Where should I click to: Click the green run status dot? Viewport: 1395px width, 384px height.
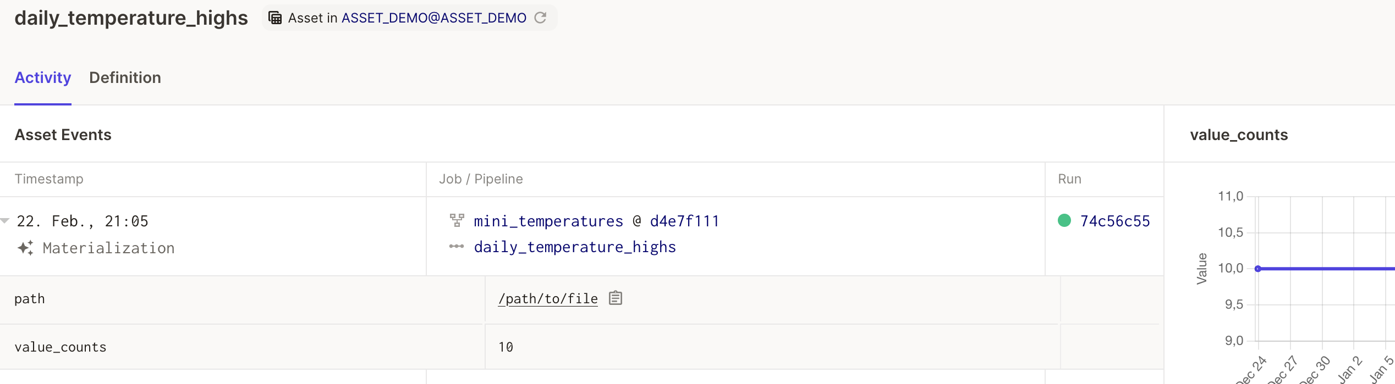(1064, 221)
